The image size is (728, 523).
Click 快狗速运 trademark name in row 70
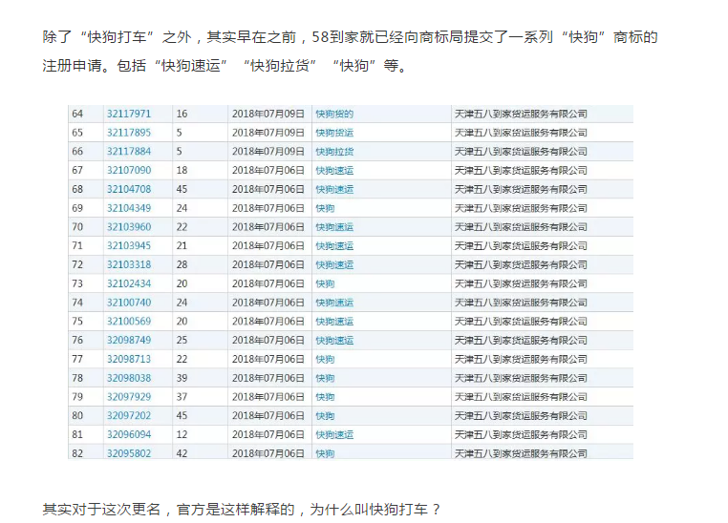(x=334, y=227)
